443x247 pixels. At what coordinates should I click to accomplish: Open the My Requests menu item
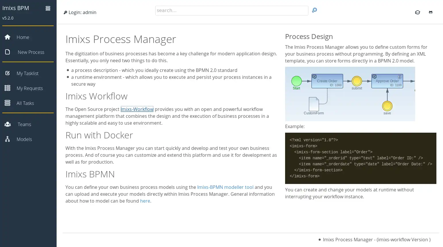30,88
